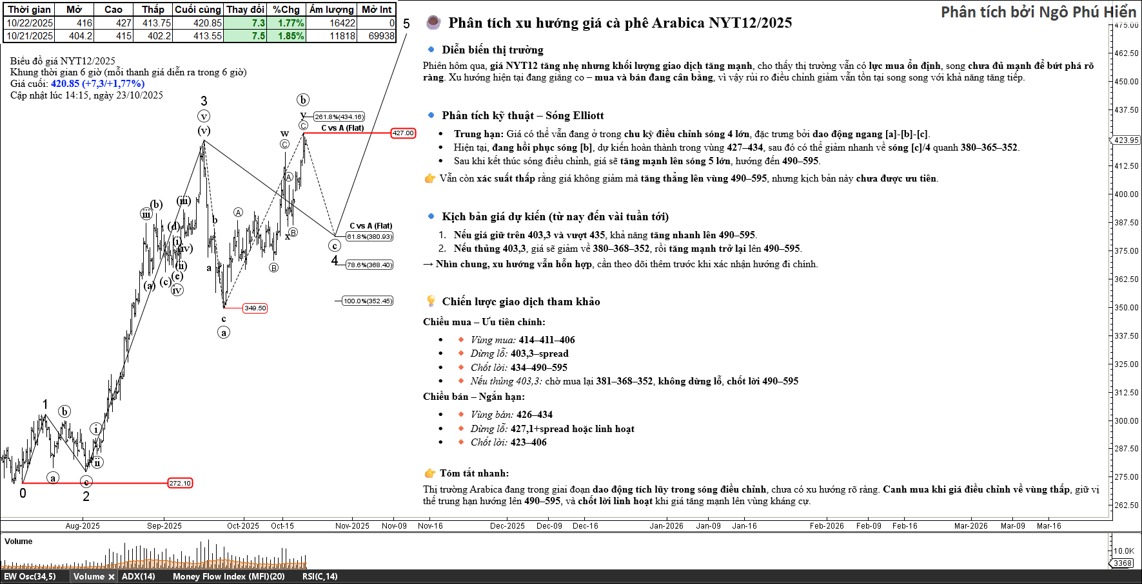1142x584 pixels.
Task: Open the ADX(14) indicator tab
Action: 138,577
